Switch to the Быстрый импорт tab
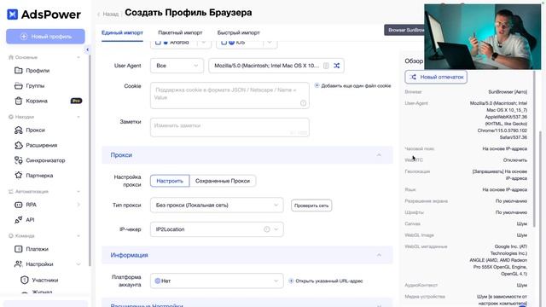Screen dimensions: 546x307 pos(239,32)
